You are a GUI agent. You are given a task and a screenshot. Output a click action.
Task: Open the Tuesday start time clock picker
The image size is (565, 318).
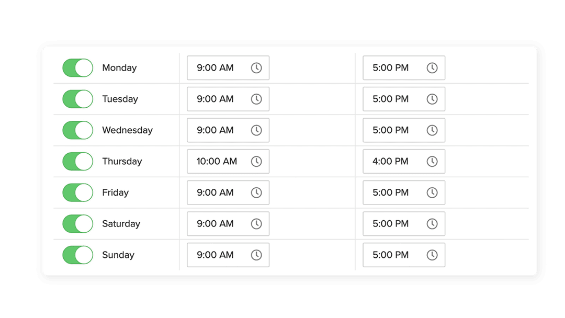(x=256, y=99)
